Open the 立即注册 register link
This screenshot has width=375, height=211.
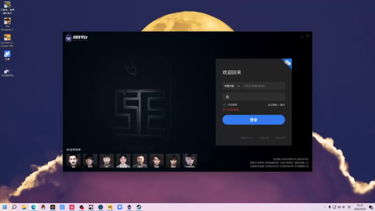(x=264, y=138)
